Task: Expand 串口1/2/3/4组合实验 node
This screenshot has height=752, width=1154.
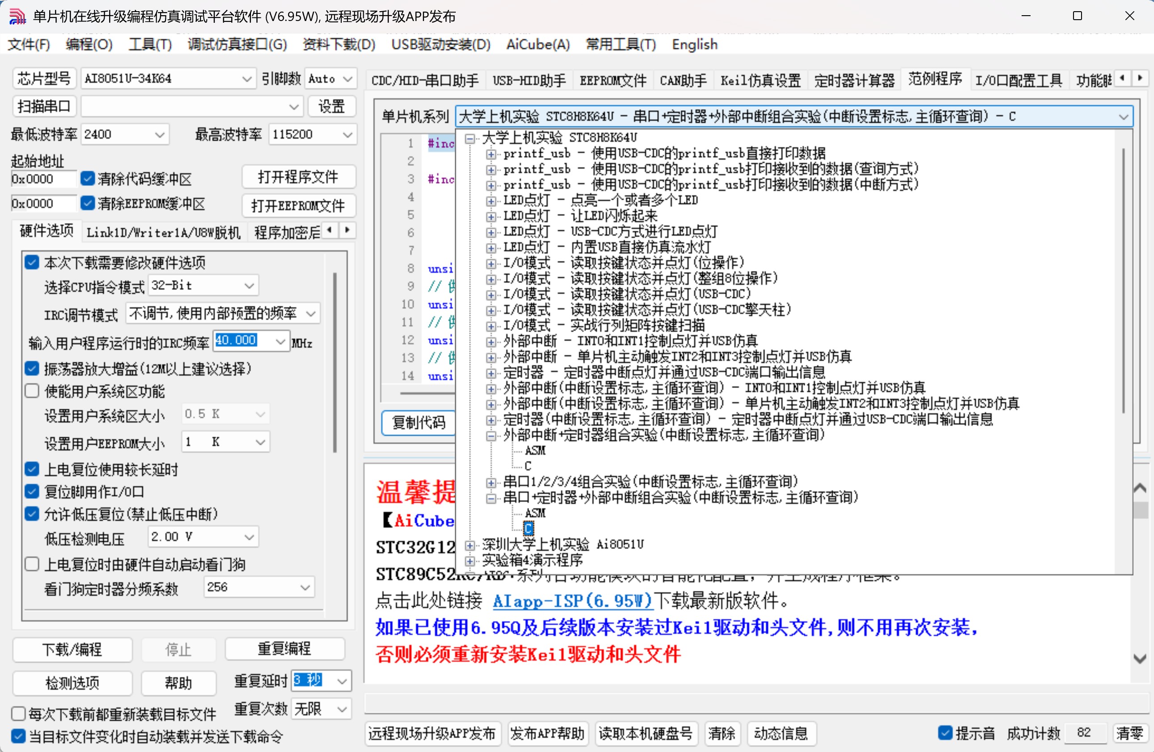Action: [491, 482]
